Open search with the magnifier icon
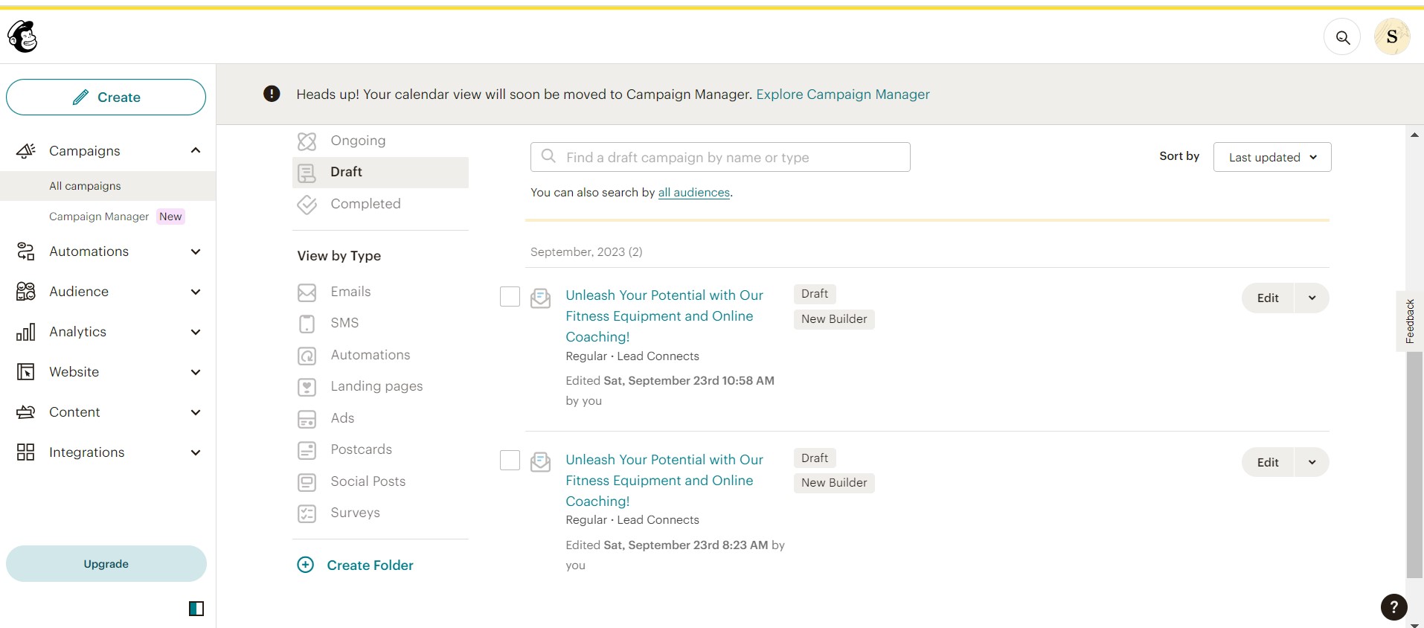1424x628 pixels. (1342, 37)
